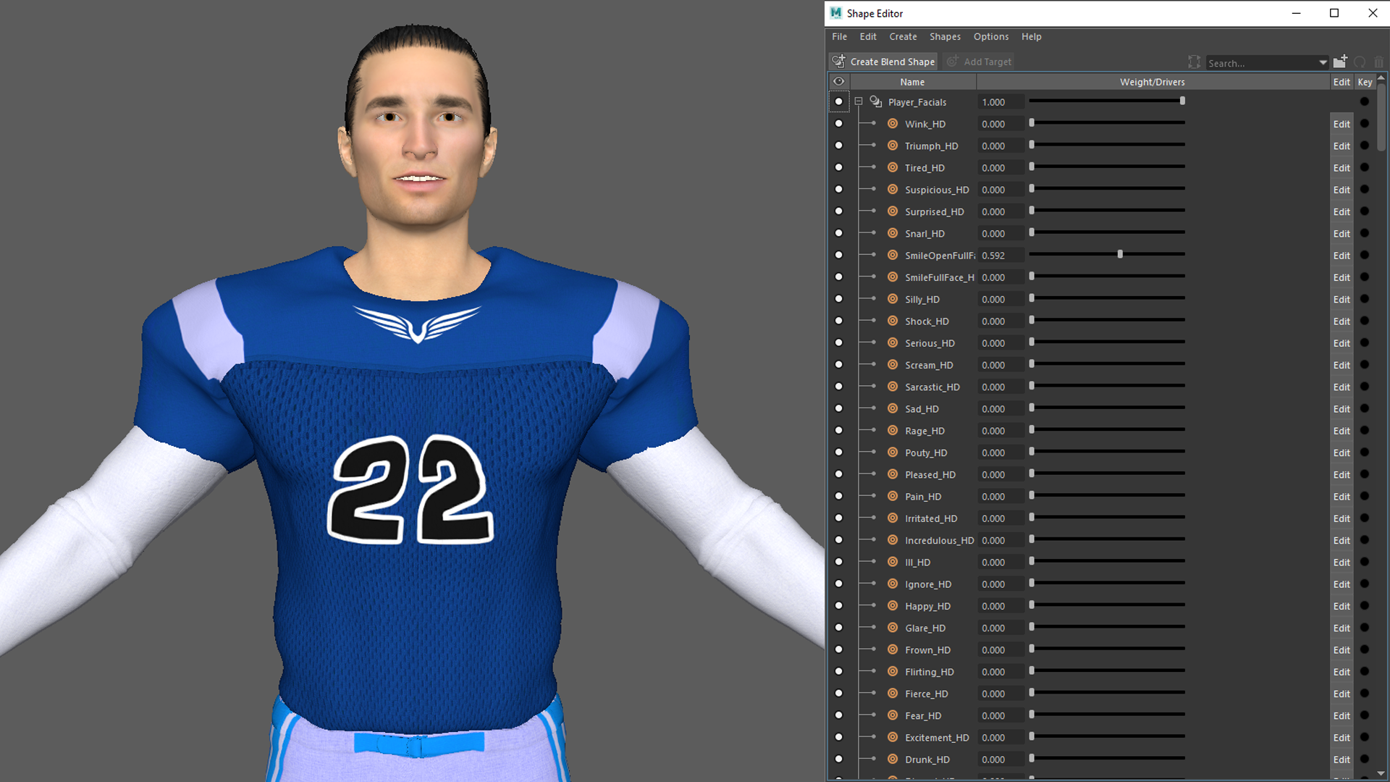Set key dot for Player_Facials
This screenshot has width=1390, height=782.
coord(1364,102)
